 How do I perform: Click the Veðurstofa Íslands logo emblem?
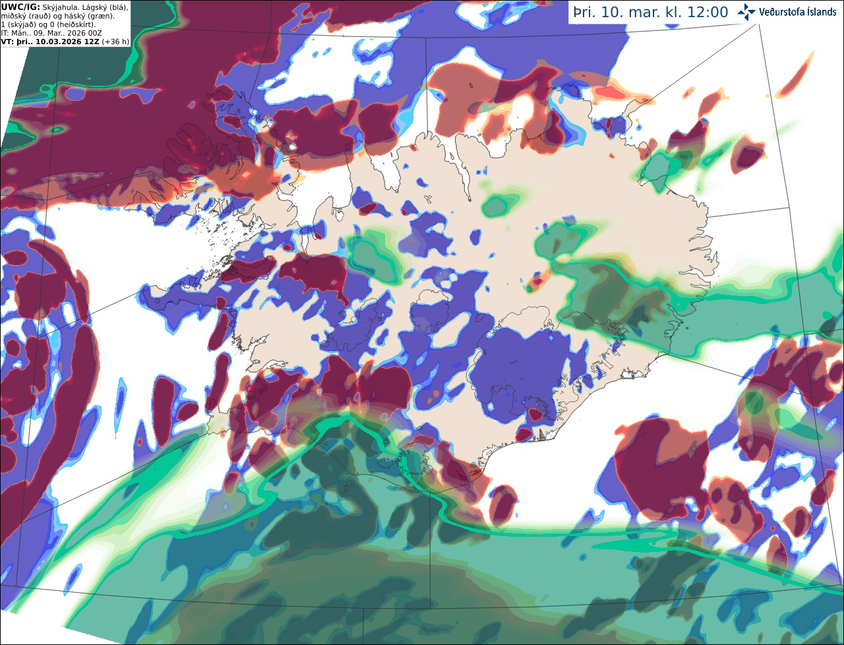tap(746, 12)
